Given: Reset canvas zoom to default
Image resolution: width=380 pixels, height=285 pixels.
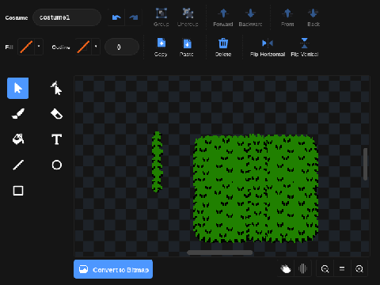Looking at the screenshot, I should (342, 269).
